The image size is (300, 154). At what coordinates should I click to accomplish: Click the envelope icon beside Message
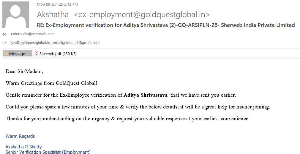click(x=6, y=54)
